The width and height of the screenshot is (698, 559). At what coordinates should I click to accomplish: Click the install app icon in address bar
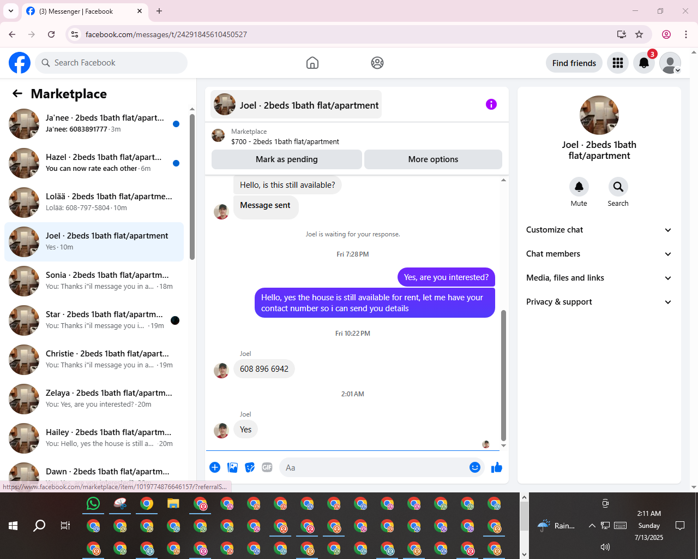(x=622, y=34)
